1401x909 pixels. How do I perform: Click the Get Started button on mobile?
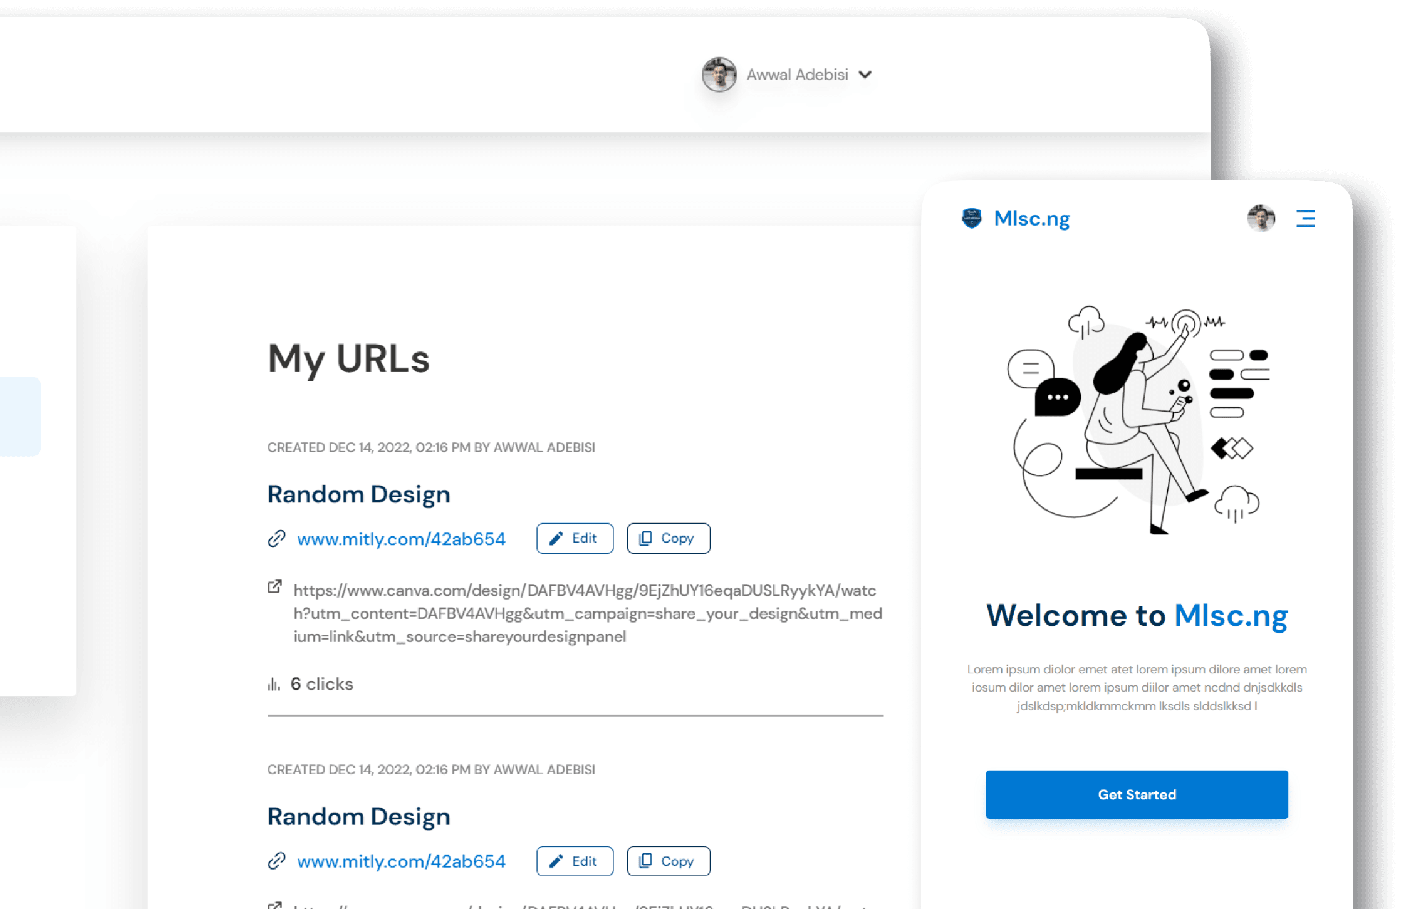tap(1135, 794)
